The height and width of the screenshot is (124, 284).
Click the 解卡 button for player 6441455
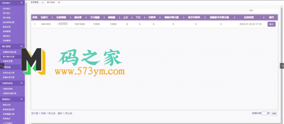point(271,24)
